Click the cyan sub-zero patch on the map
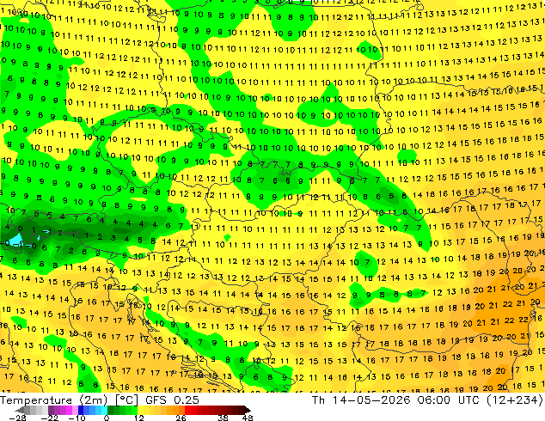Screen dimensions: 545x421 (15, 240)
